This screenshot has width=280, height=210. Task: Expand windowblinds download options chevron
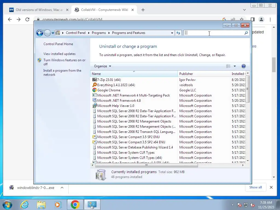point(62,188)
